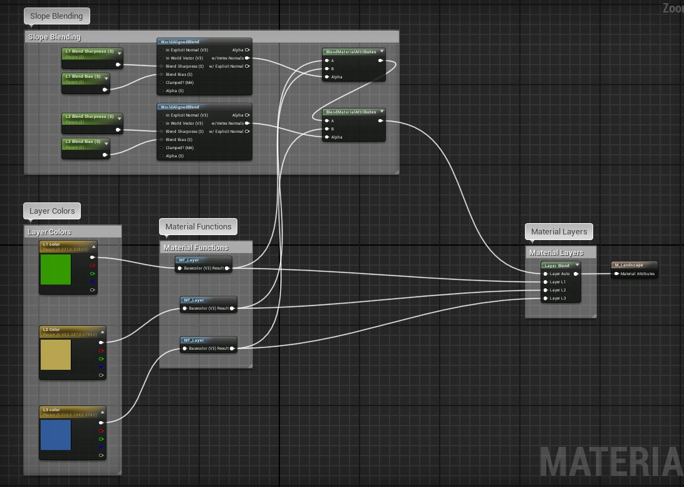Click the Slope Blending comment box resize corner
Viewport: 684px width, 487px height.
point(396,172)
